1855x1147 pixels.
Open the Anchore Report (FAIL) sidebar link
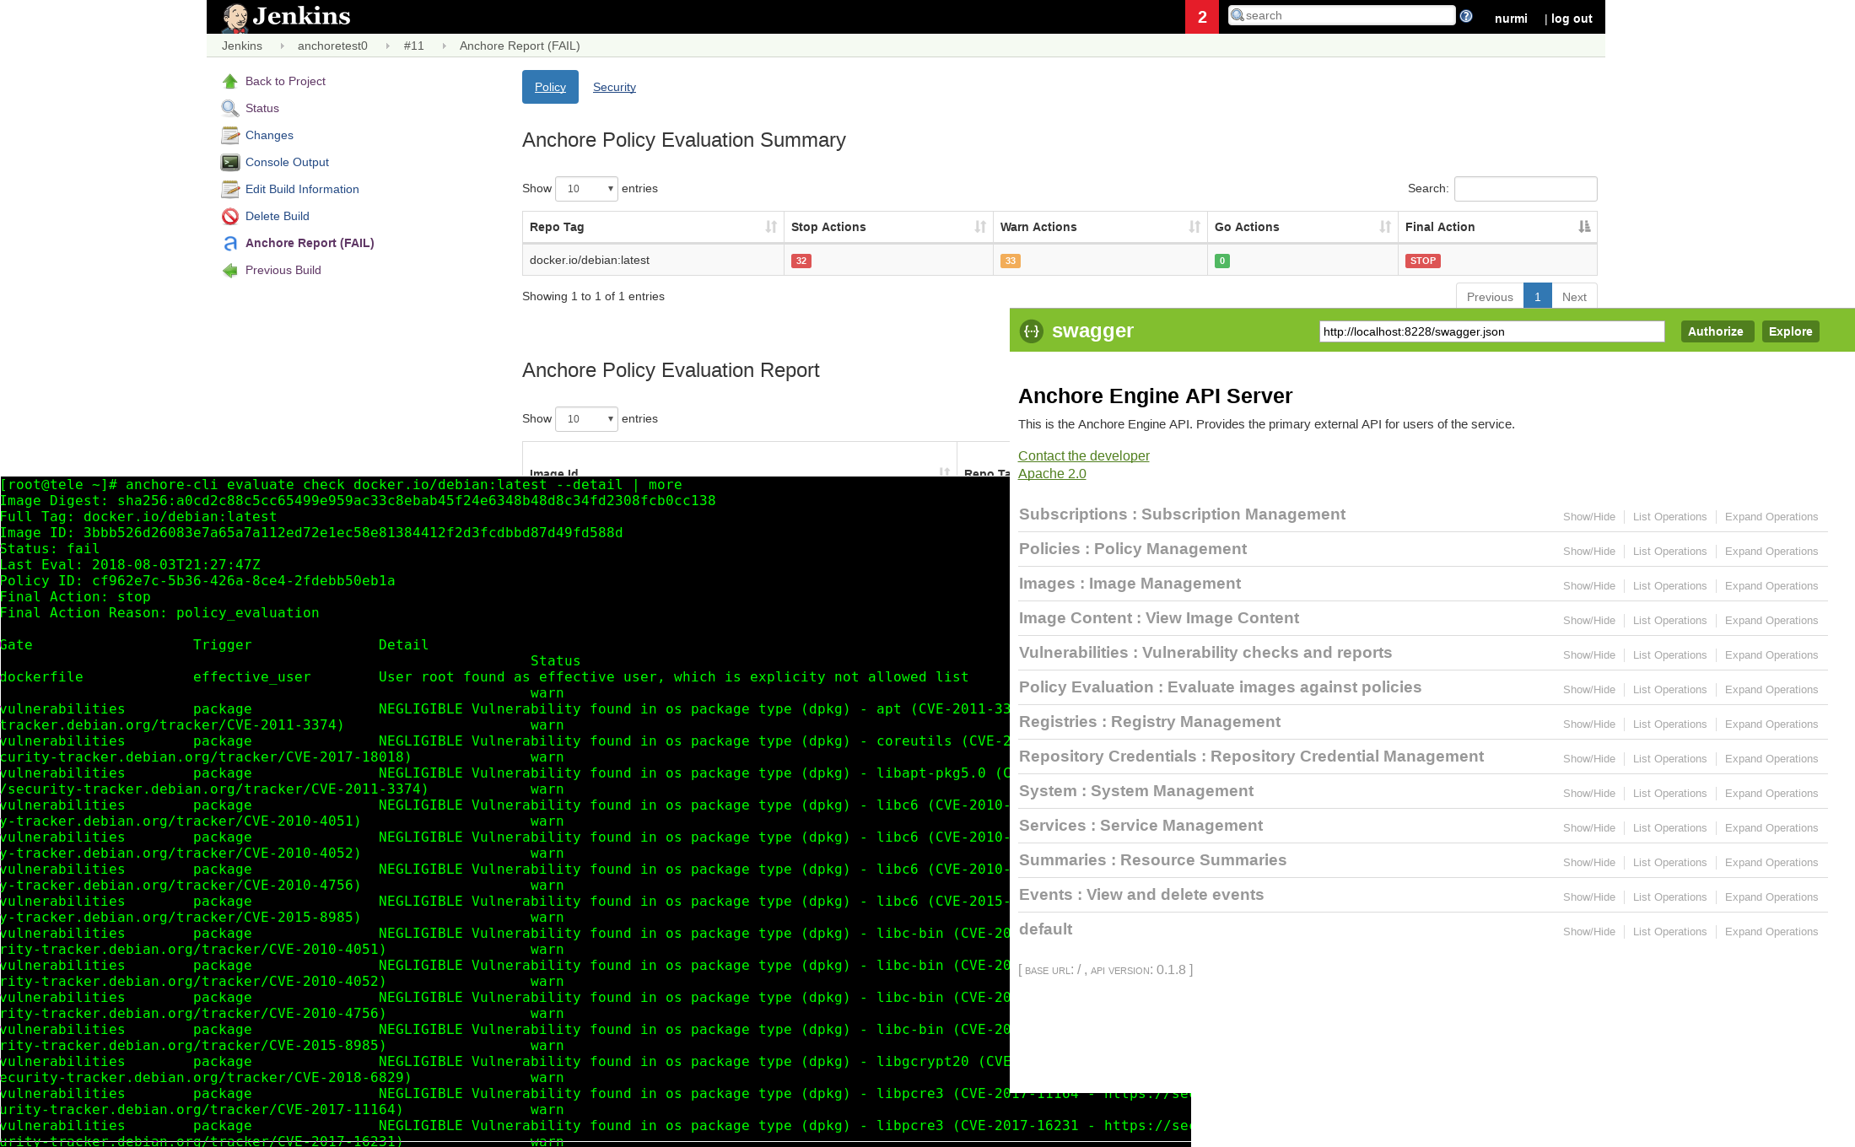pos(310,243)
